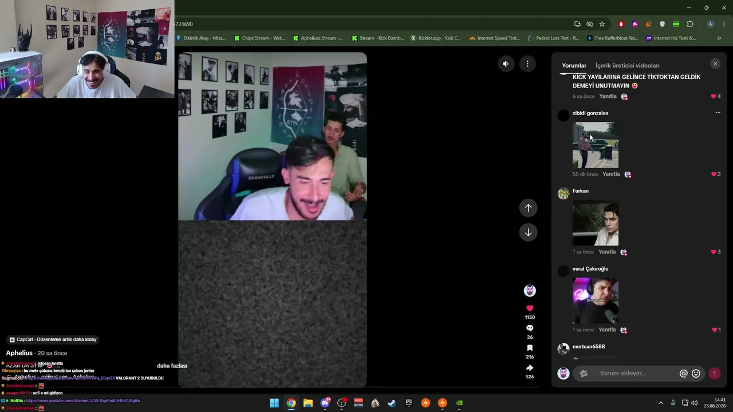This screenshot has width=733, height=412.
Task: Open Free Bufferbloat Test bookmark
Action: pos(612,38)
